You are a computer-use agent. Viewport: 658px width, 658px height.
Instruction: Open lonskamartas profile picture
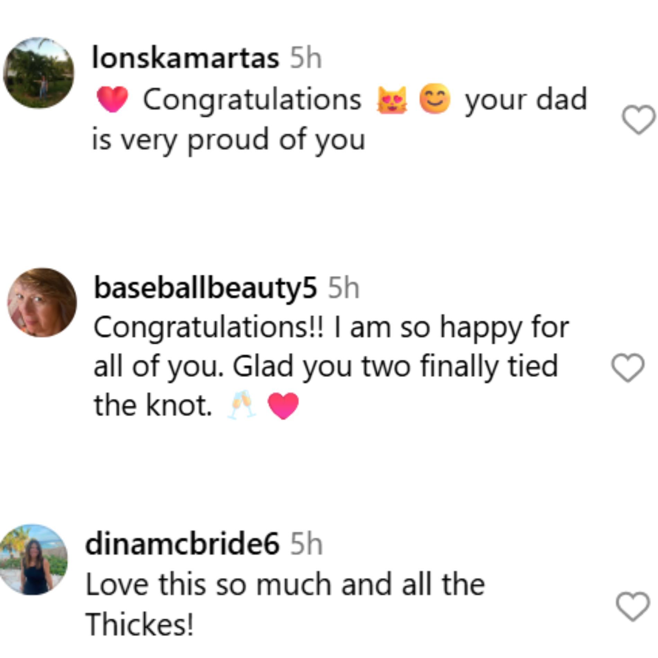(39, 73)
